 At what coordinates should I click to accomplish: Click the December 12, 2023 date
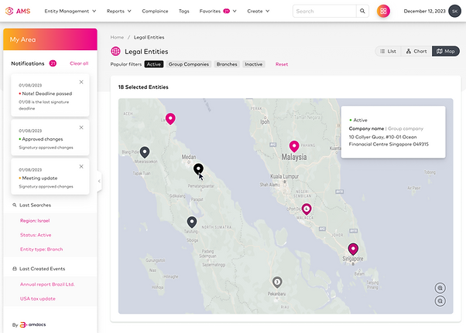click(x=424, y=12)
